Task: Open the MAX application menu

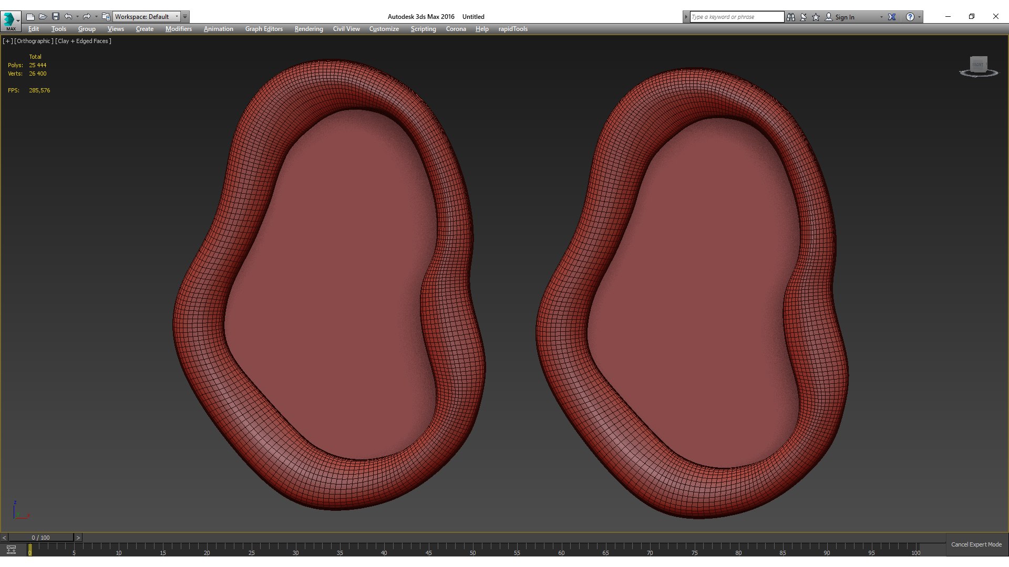Action: [x=11, y=21]
